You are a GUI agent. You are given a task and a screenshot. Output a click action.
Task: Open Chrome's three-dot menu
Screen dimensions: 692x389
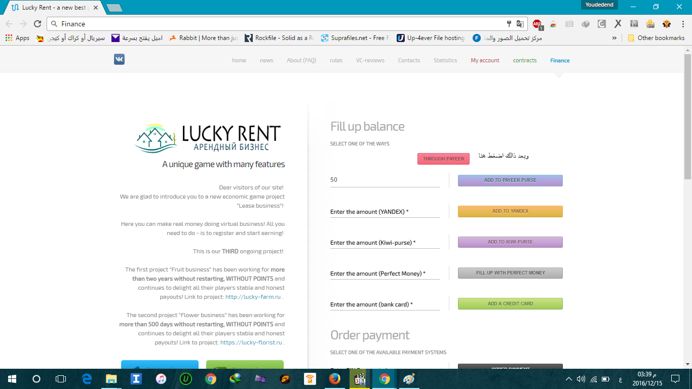pyautogui.click(x=682, y=24)
